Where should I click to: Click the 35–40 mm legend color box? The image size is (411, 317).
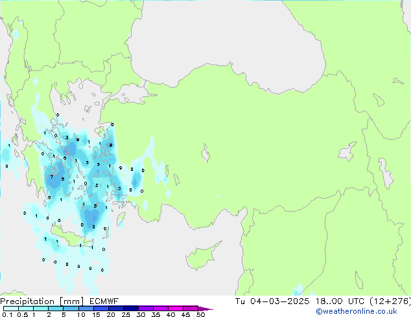tap(161, 309)
